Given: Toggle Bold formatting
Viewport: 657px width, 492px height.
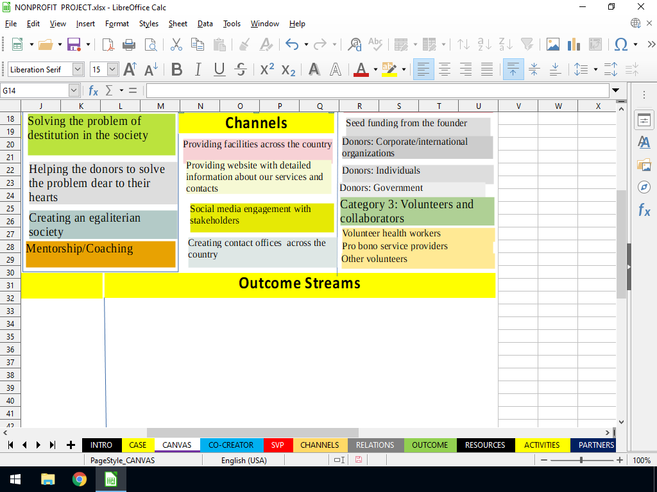Looking at the screenshot, I should tap(177, 69).
